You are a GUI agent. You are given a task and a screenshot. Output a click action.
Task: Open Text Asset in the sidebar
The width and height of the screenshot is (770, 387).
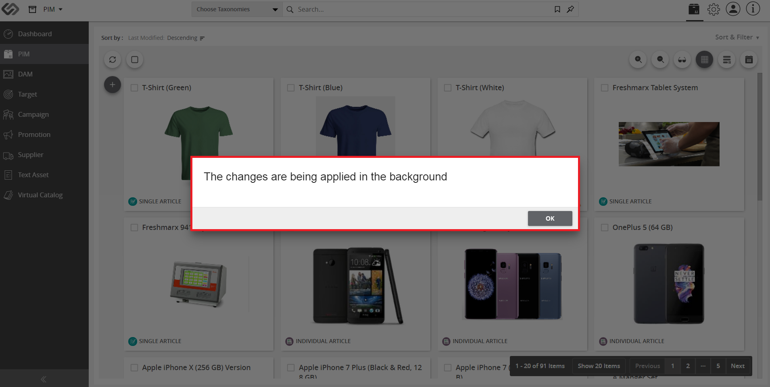coord(44,175)
